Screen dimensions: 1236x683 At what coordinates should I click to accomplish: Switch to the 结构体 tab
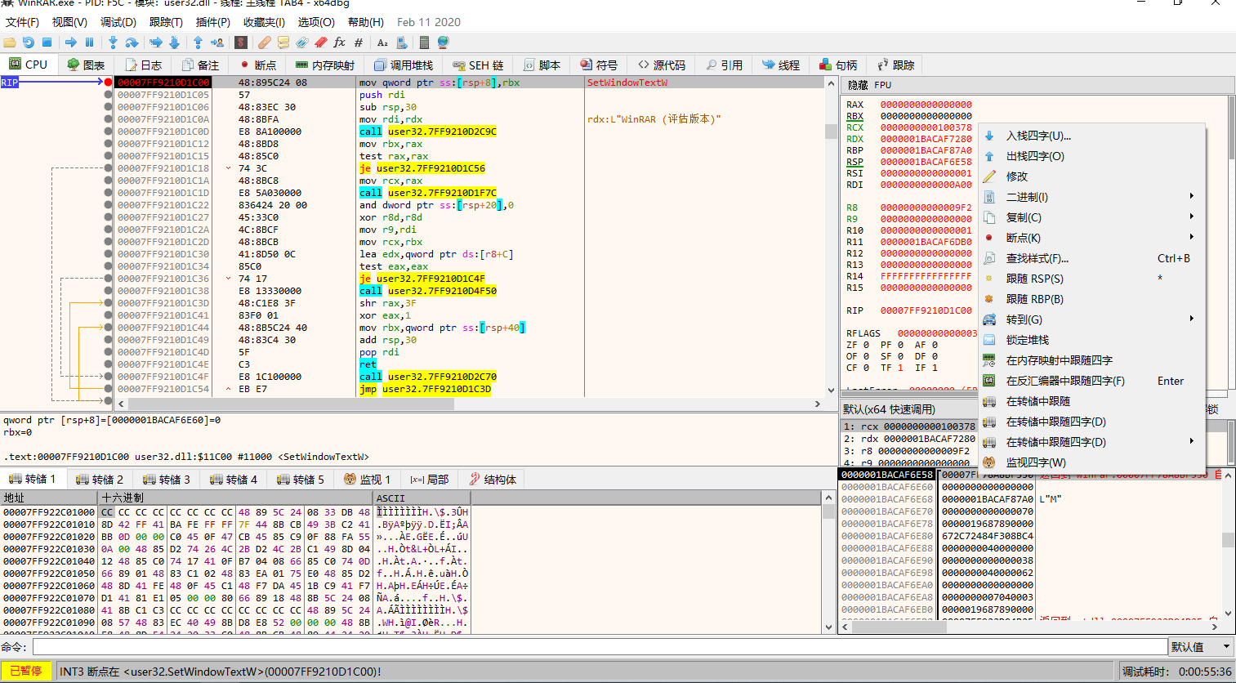coord(492,480)
